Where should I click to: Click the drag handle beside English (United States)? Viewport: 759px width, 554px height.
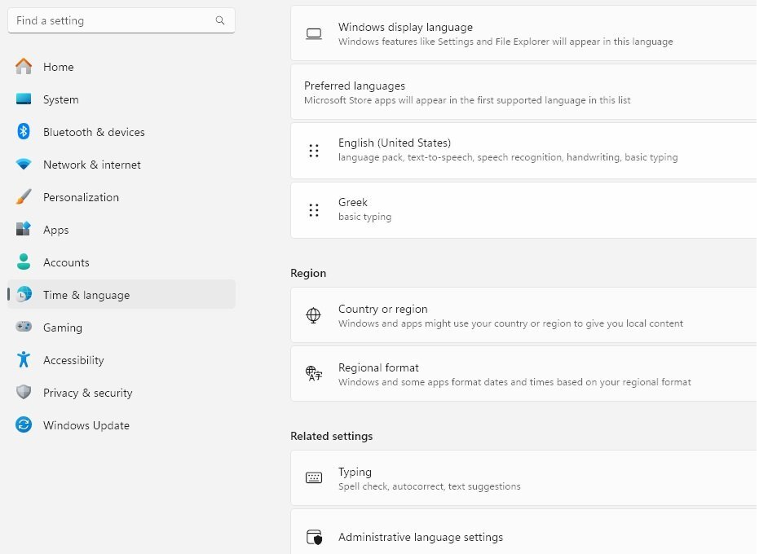tap(314, 151)
